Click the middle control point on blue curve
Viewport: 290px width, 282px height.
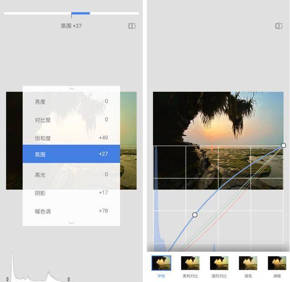click(194, 215)
